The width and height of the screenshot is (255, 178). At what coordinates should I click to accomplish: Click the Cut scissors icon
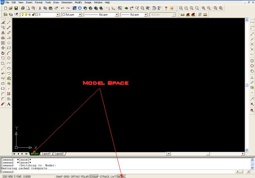(40, 8)
